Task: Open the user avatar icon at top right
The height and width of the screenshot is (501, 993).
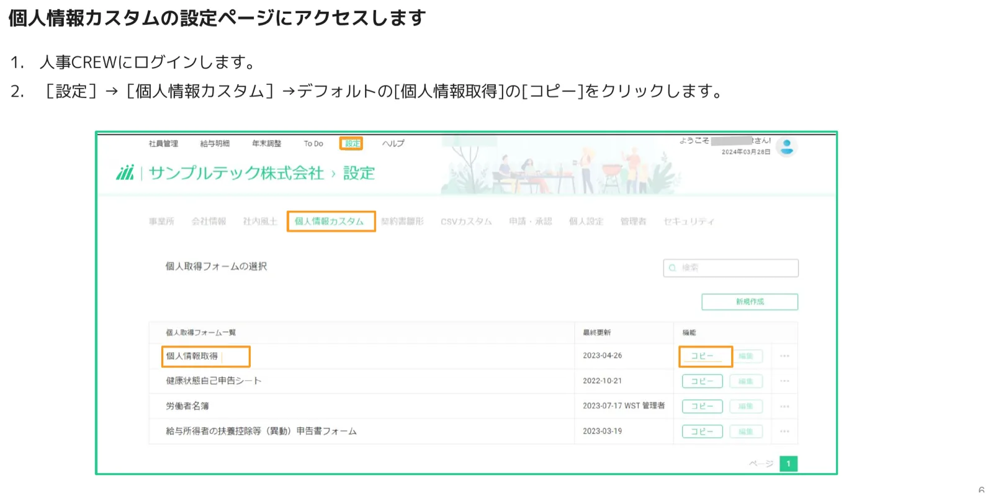Action: [x=787, y=147]
